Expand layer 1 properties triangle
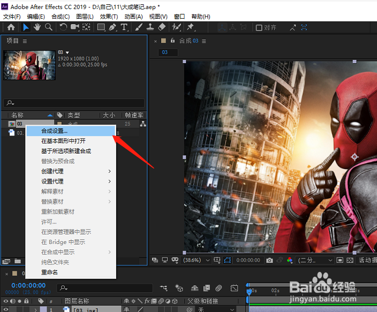 [x=35, y=310]
